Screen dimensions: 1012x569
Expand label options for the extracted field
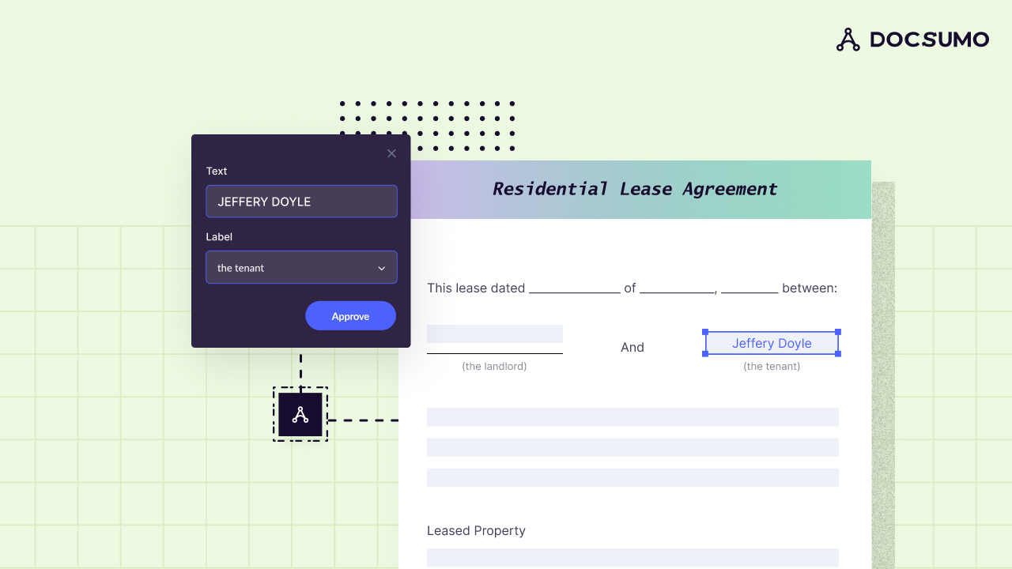(x=301, y=267)
